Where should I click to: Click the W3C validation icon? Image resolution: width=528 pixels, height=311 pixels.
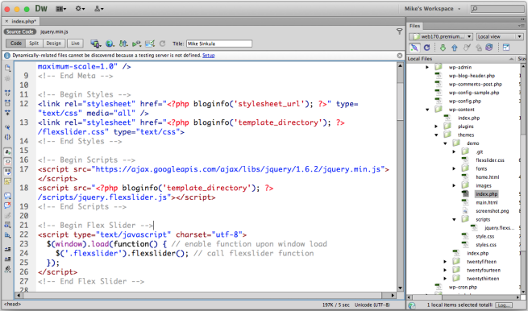[136, 44]
